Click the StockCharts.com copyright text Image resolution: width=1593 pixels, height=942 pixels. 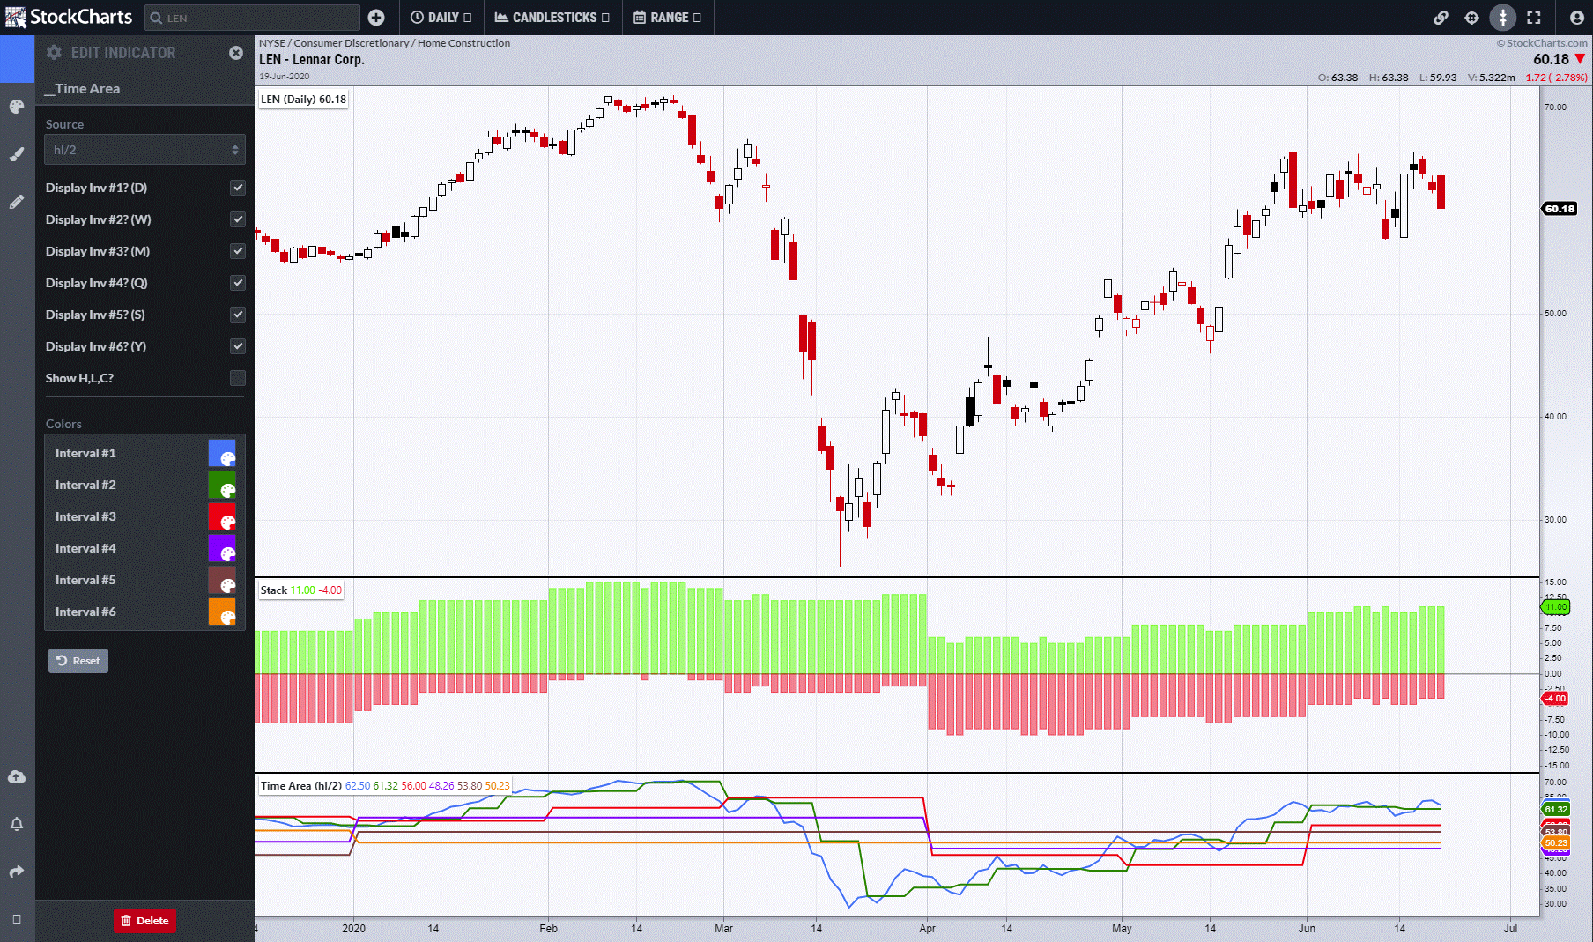tap(1542, 43)
